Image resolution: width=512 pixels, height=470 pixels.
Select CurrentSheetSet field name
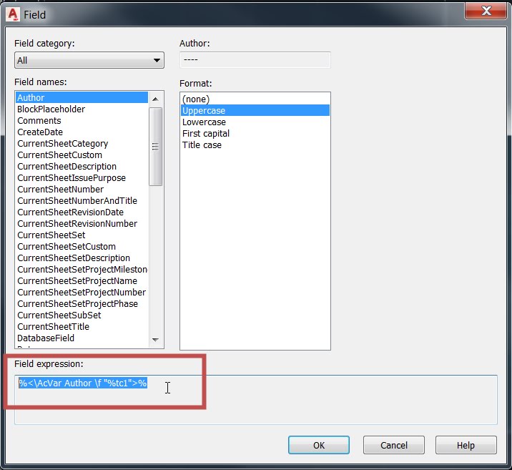82,235
